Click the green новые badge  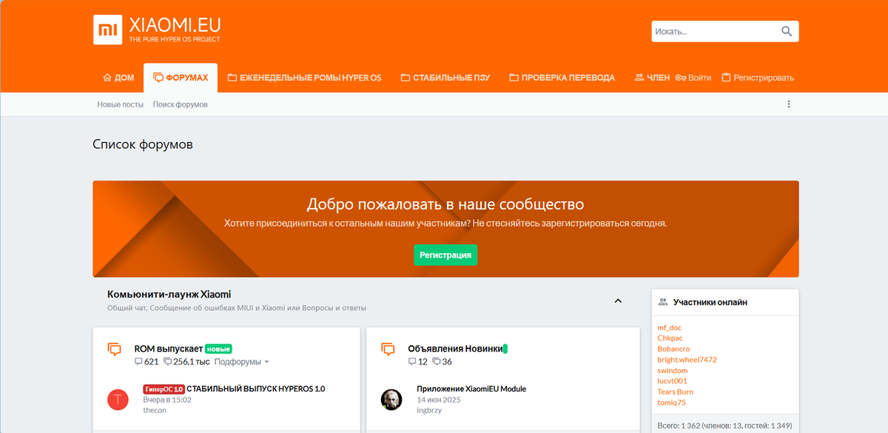coord(218,349)
